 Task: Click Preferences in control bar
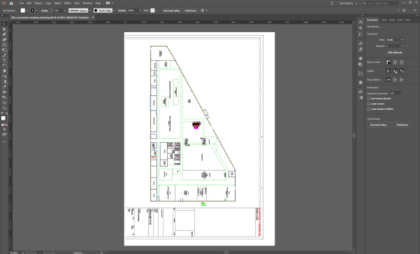(x=191, y=10)
